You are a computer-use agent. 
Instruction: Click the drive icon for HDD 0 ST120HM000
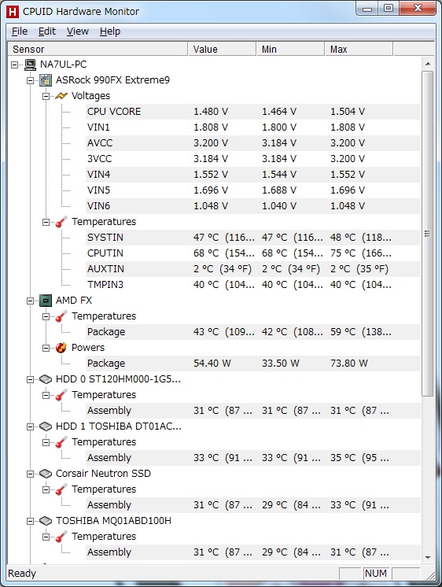click(46, 378)
